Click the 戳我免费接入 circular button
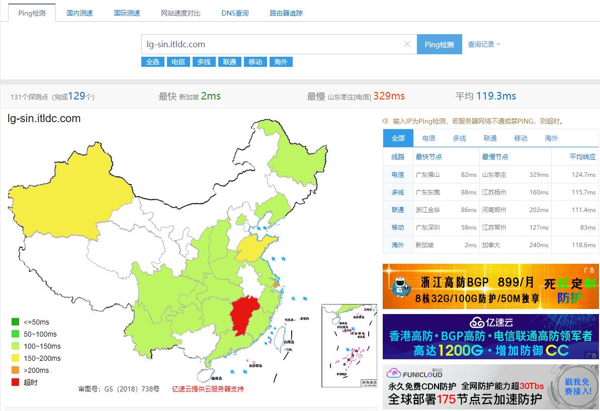This screenshot has width=600, height=411. pos(578,386)
